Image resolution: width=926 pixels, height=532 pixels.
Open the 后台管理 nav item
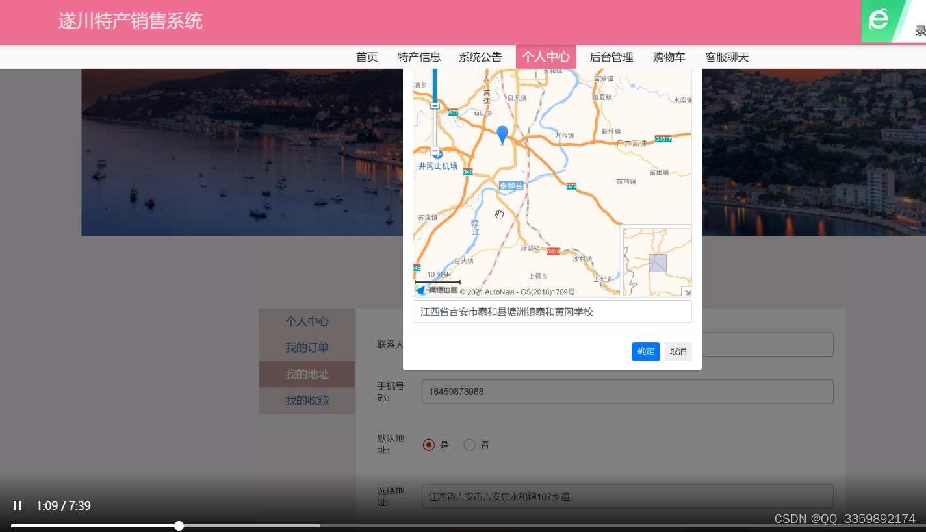pos(611,57)
